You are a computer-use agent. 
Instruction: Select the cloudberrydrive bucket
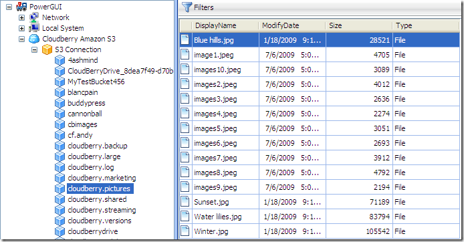93,231
